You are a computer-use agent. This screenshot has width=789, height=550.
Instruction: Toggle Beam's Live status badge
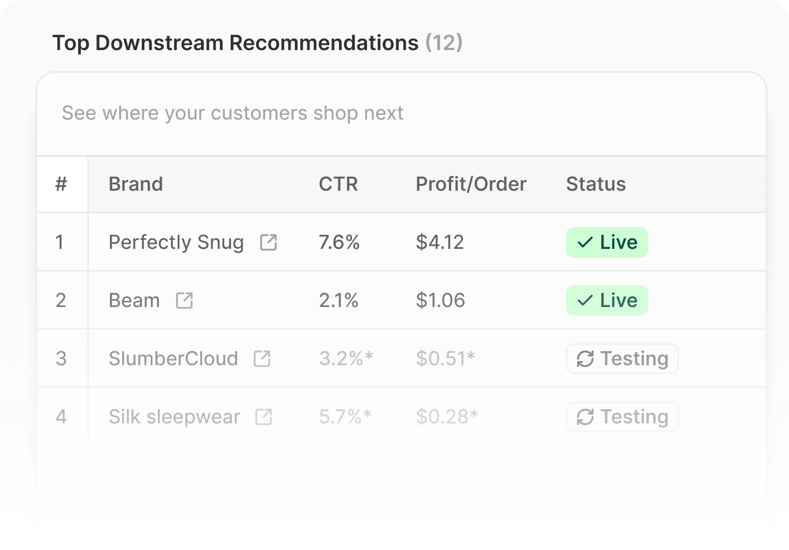(606, 301)
